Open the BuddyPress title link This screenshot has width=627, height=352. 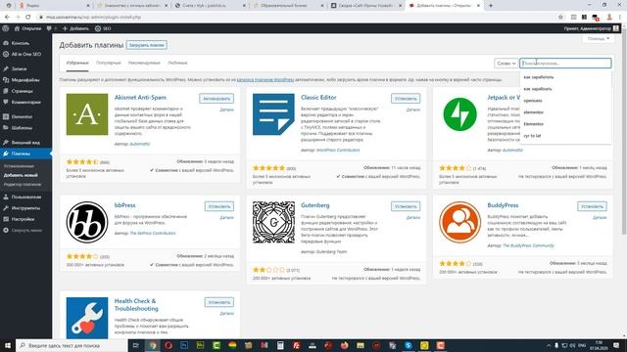[503, 205]
